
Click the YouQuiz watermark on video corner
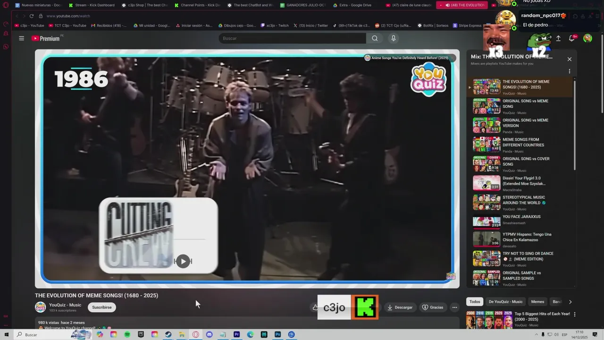pos(451,276)
